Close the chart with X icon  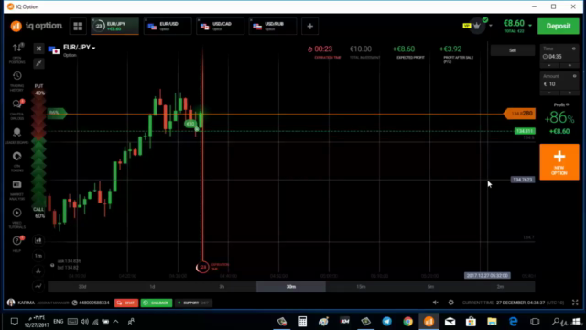[38, 49]
